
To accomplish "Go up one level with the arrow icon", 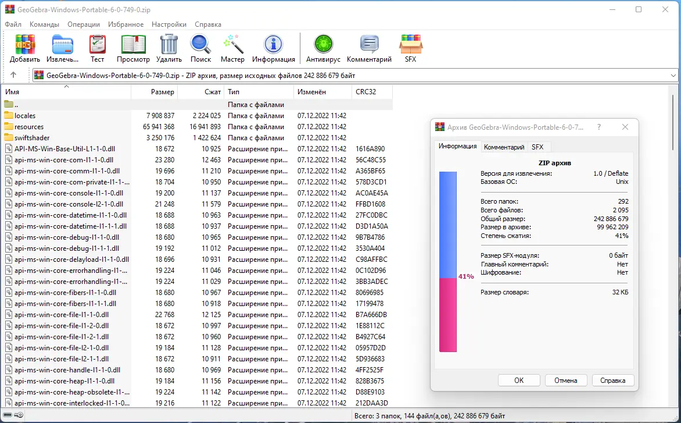I will (13, 75).
